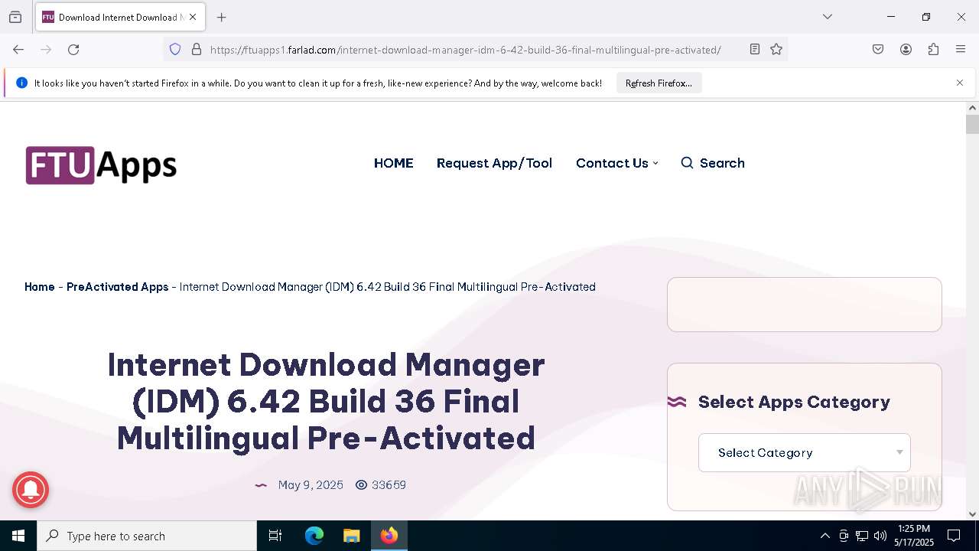Open tracking protection shield icon
979x551 pixels.
175,50
